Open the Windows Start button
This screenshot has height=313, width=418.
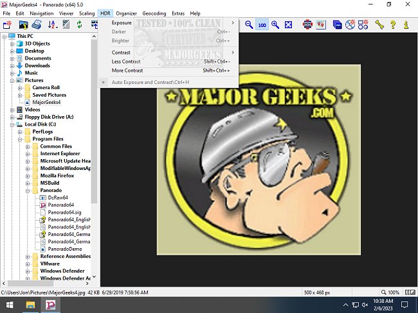[x=10, y=305]
